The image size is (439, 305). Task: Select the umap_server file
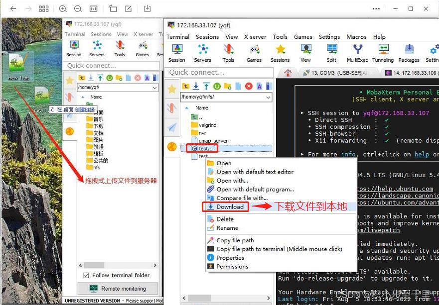click(209, 141)
